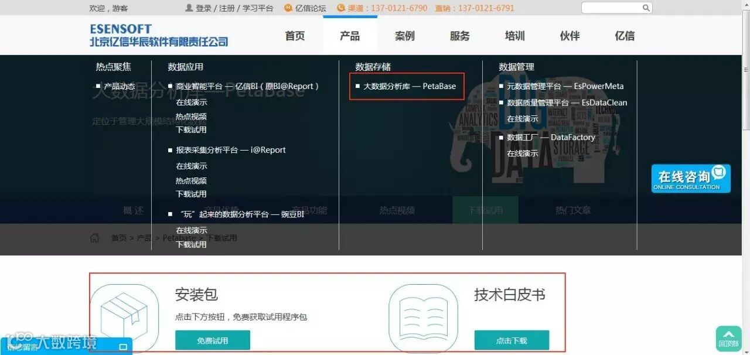This screenshot has height=355, width=750.
Task: Open 大数据分析库 — PetaBase link
Action: (410, 86)
